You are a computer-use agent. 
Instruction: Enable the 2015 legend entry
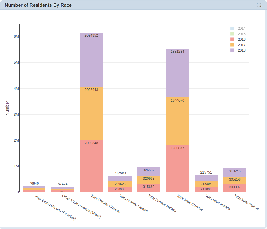(x=241, y=34)
